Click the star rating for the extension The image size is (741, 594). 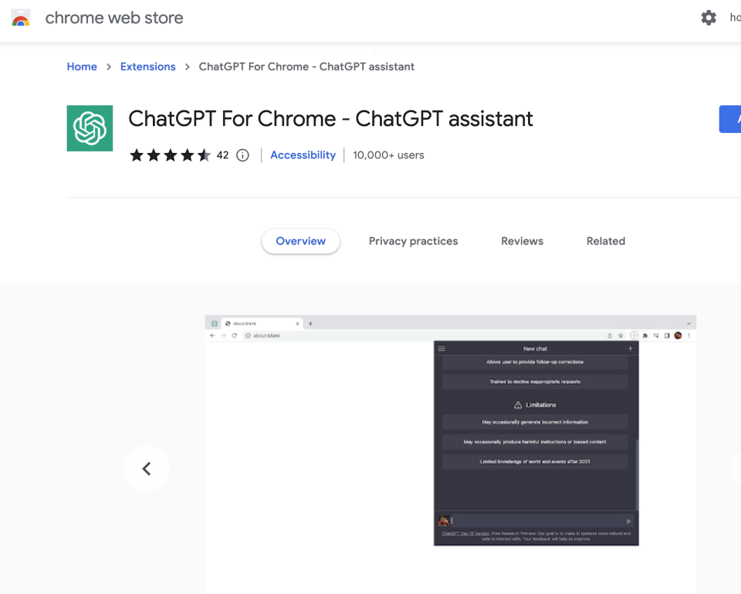click(170, 155)
